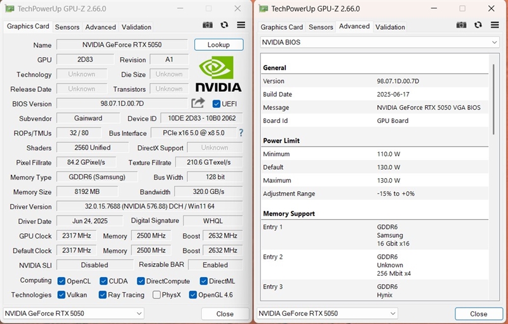This screenshot has width=508, height=324.
Task: Open the hamburger menu in left window
Action: (241, 25)
